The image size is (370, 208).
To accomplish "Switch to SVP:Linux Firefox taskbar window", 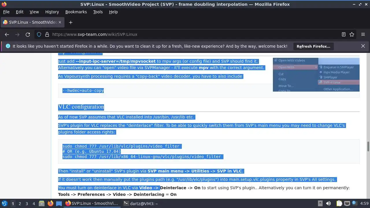I will 92,203.
